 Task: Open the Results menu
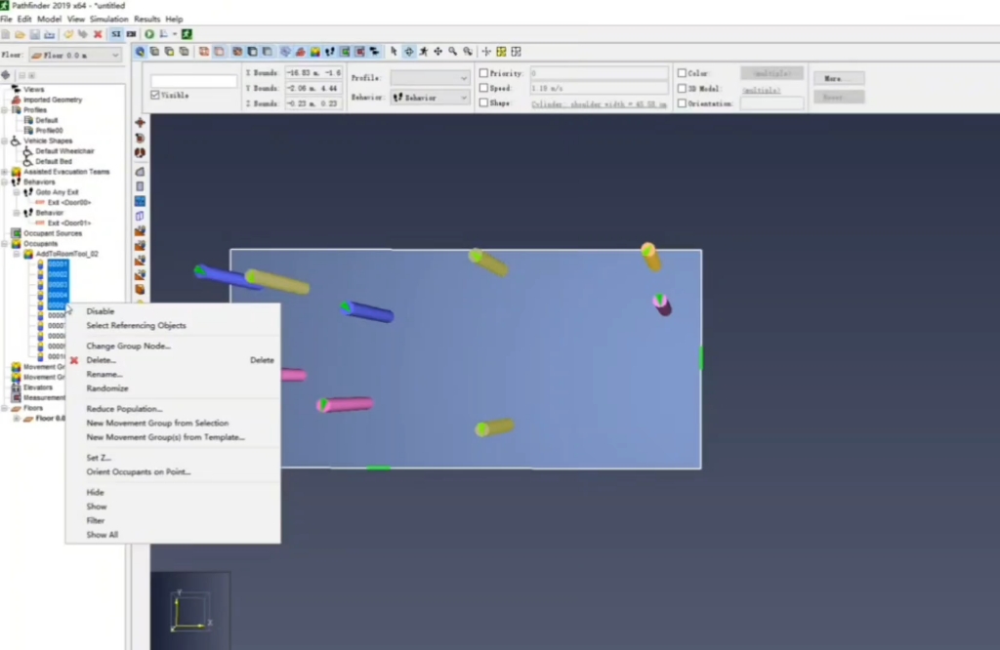click(146, 20)
